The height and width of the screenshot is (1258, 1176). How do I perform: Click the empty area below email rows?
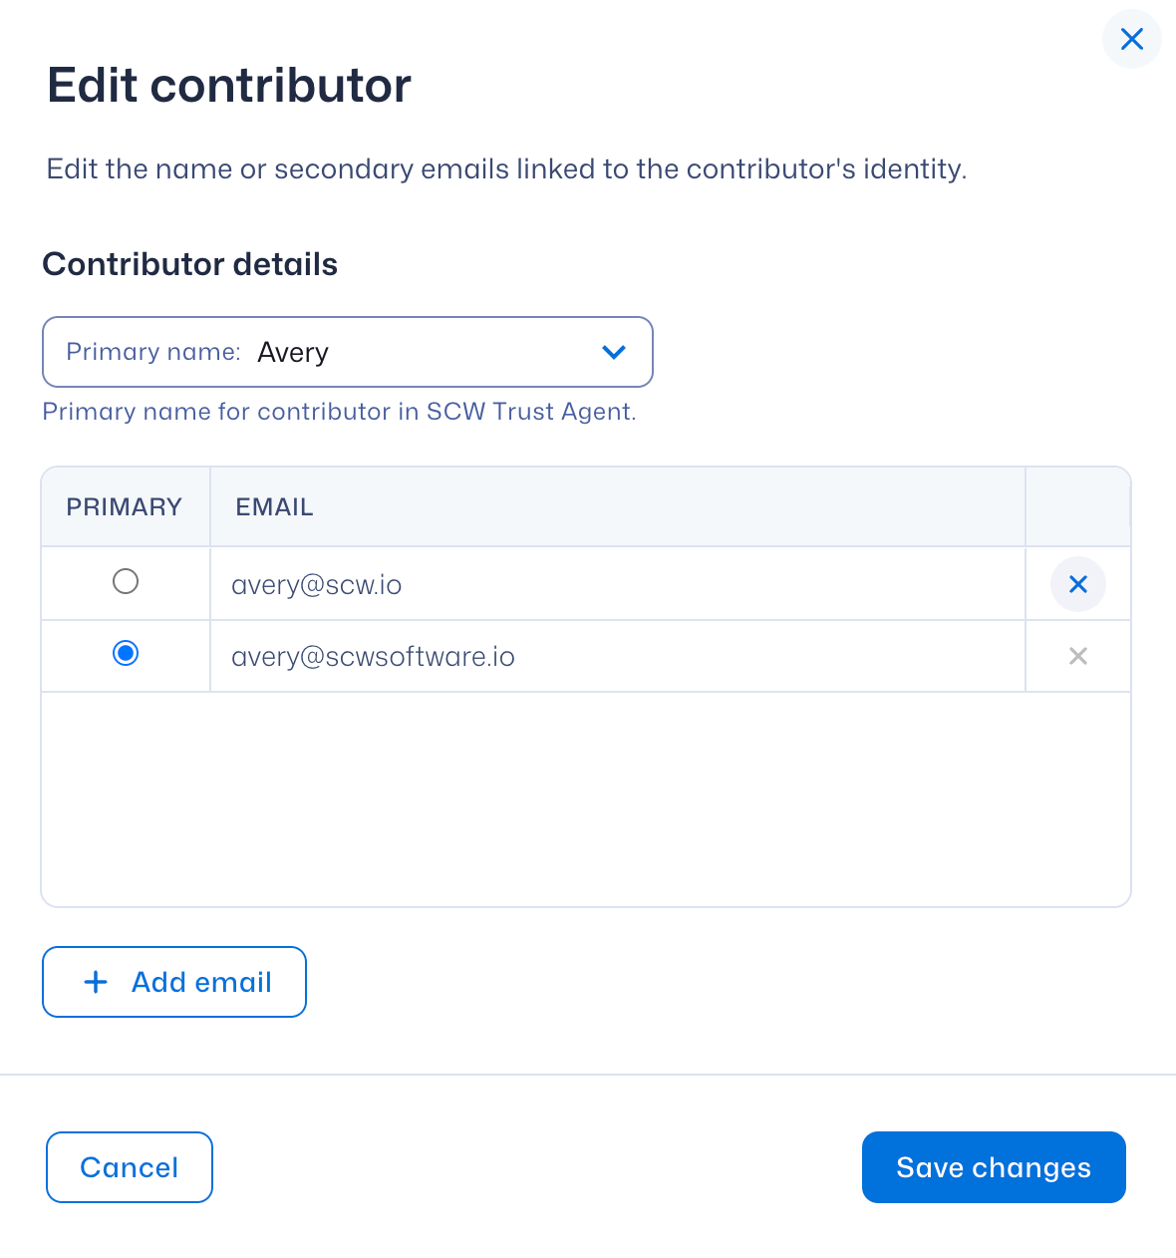[586, 799]
